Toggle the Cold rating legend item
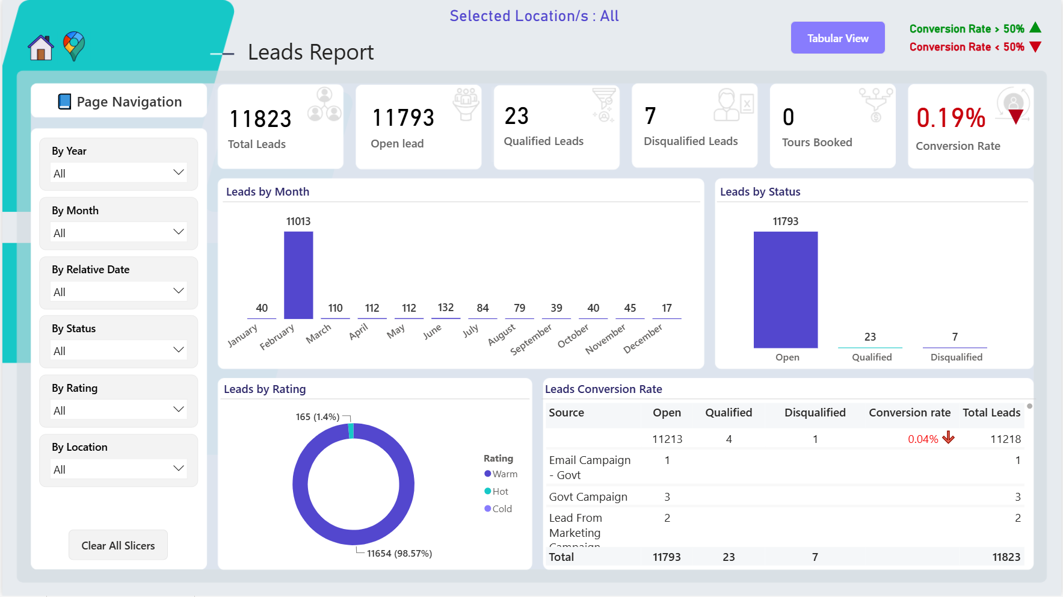Screen dimensions: 1063x597 498,509
